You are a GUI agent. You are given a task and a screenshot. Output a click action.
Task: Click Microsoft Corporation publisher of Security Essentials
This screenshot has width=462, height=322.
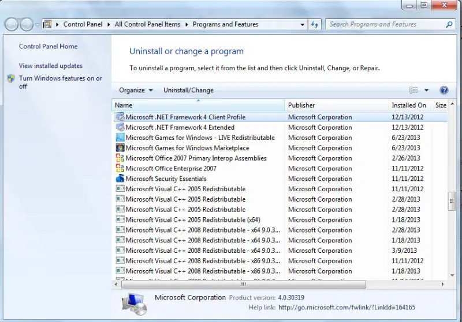pos(320,179)
